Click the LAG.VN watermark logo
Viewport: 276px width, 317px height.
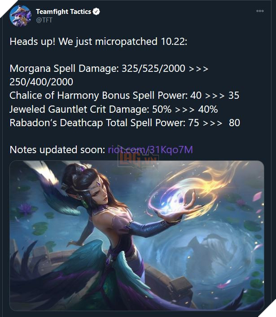click(138, 158)
